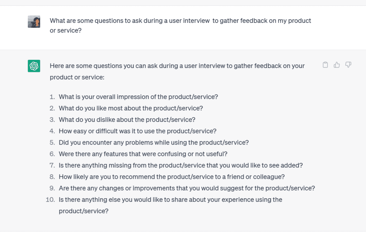Click the question about encountered problems
366x235 pixels.
pos(154,142)
